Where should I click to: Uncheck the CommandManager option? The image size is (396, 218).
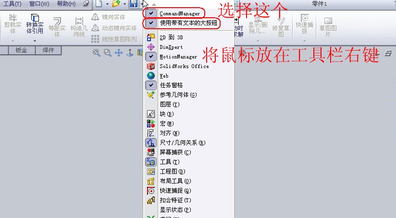(151, 13)
